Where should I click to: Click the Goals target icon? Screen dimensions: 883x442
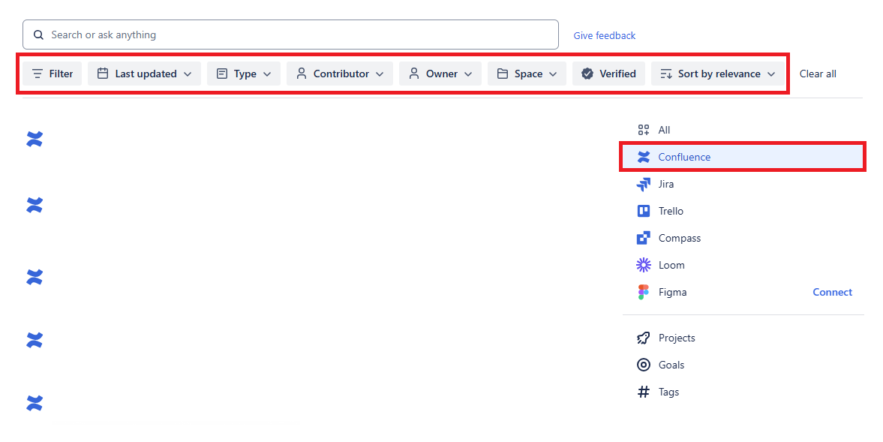pos(644,365)
